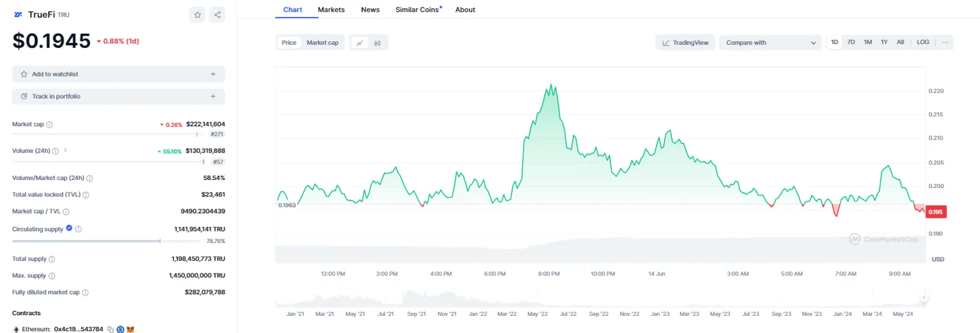980x333 pixels.
Task: Click the verified badge beside Circulating supply
Action: (x=69, y=228)
